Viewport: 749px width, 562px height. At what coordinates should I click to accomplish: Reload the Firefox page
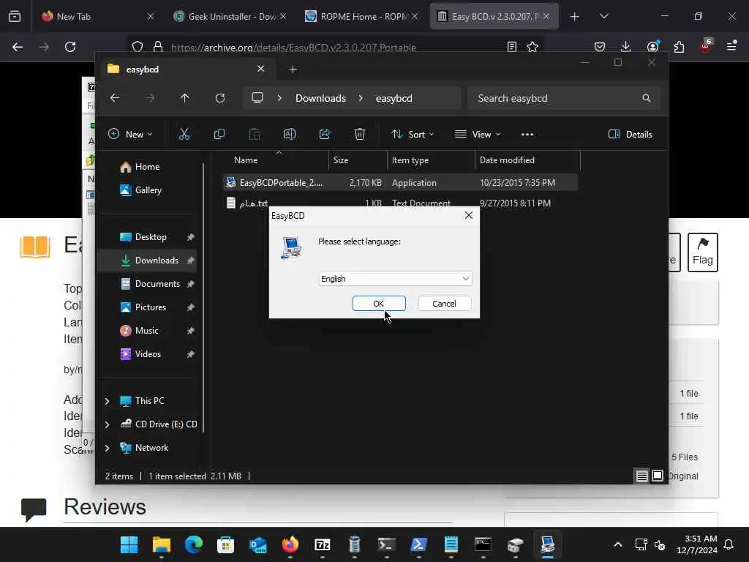pos(70,47)
